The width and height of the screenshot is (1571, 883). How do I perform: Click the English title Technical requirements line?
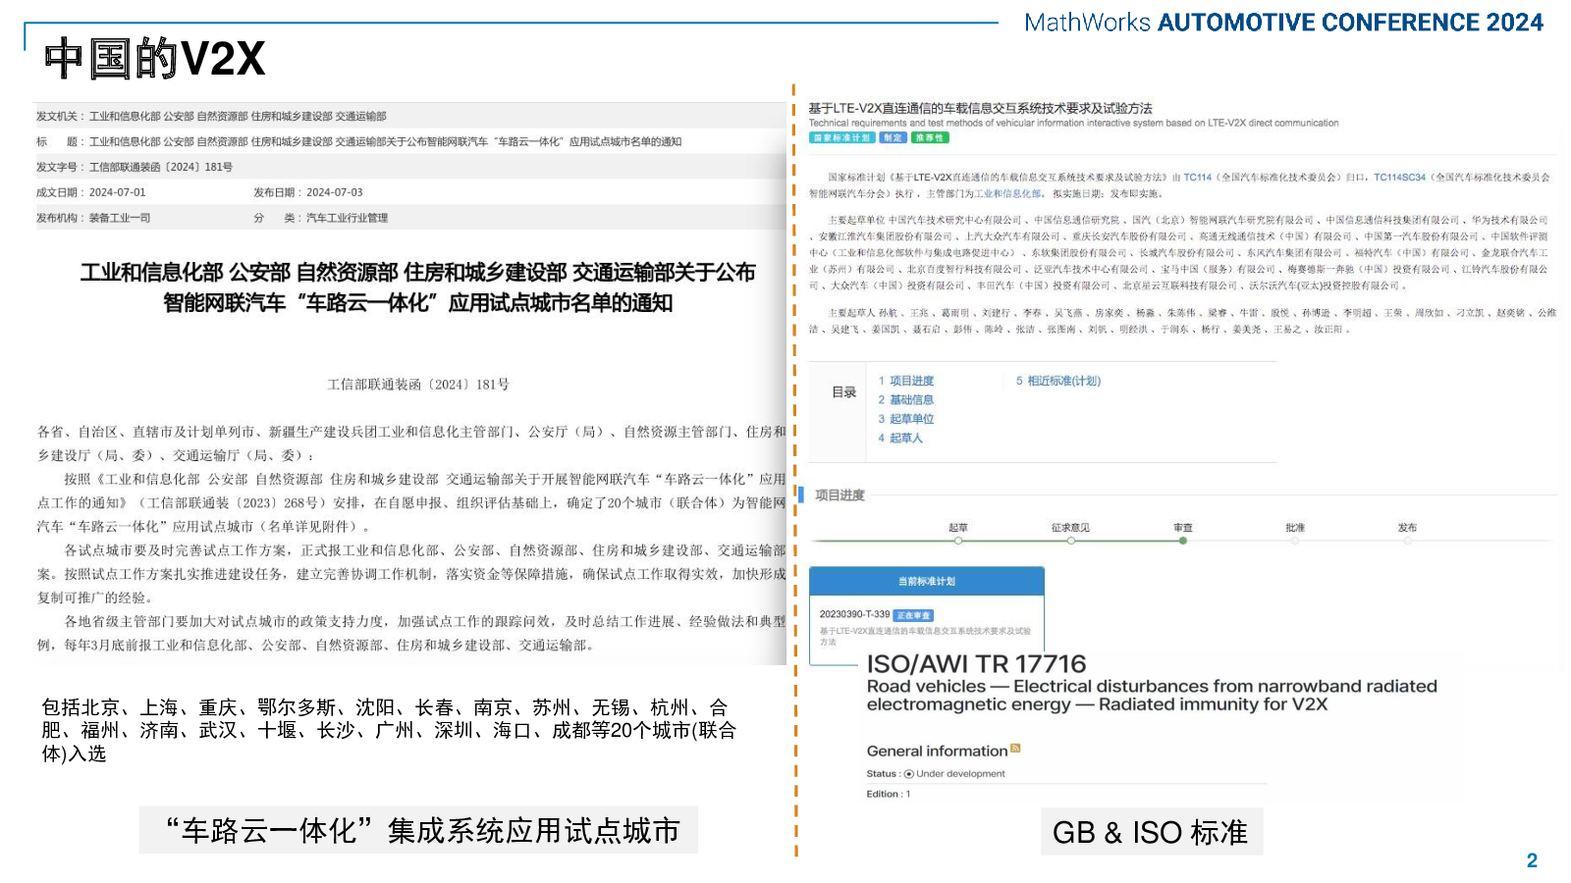point(1073,124)
